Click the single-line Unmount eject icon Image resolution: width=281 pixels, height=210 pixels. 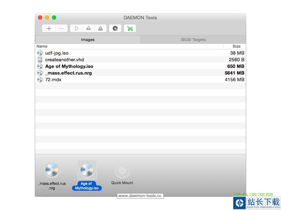click(x=89, y=28)
